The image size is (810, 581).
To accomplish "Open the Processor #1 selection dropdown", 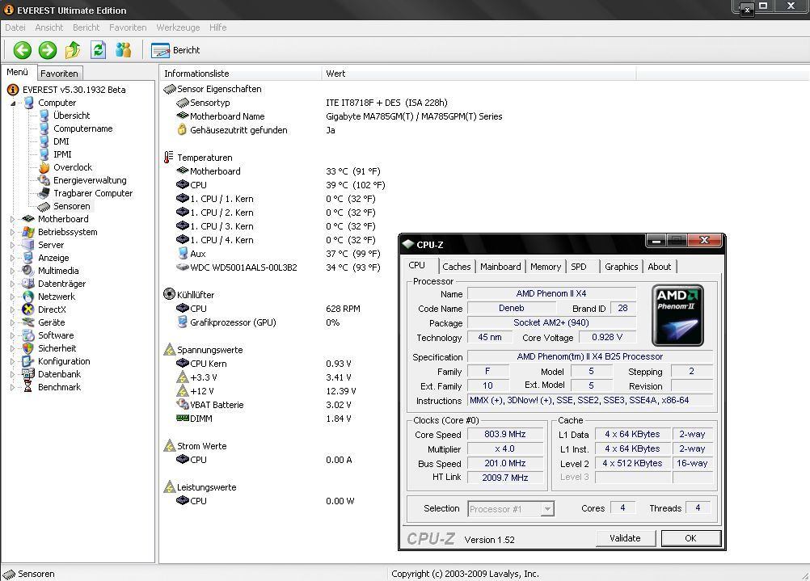I will pos(511,509).
